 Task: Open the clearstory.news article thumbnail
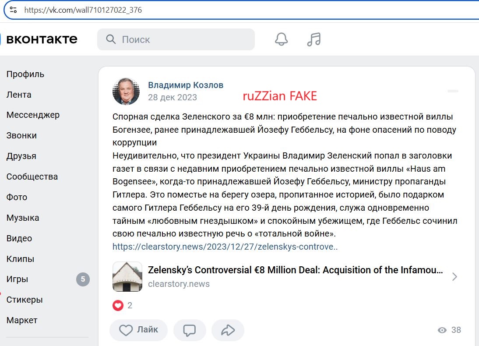(127, 277)
